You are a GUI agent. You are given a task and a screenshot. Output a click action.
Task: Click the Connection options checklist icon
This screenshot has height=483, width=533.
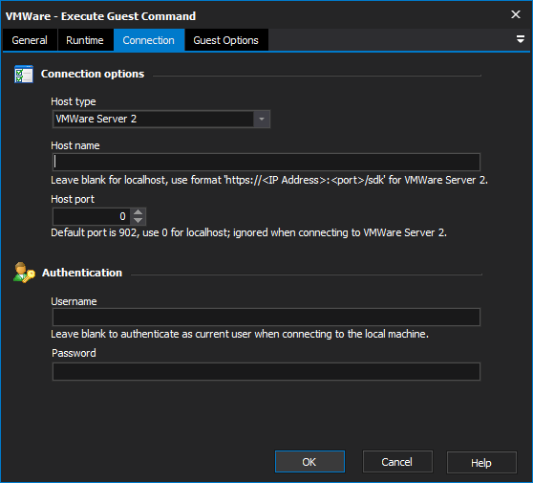(x=24, y=74)
